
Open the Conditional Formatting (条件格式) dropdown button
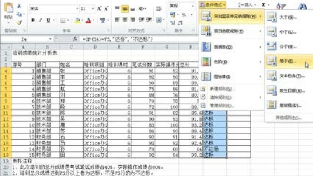click(212, 5)
